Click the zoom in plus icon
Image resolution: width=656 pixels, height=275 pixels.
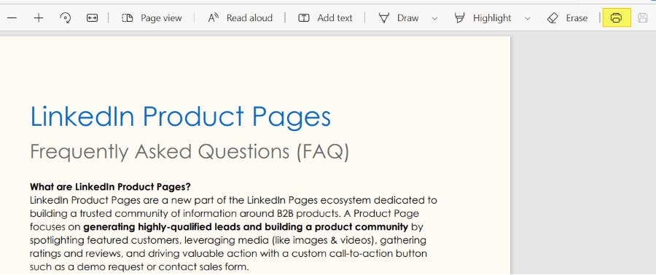tap(39, 18)
